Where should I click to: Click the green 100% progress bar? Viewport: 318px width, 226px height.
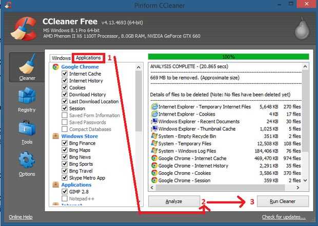coord(229,57)
